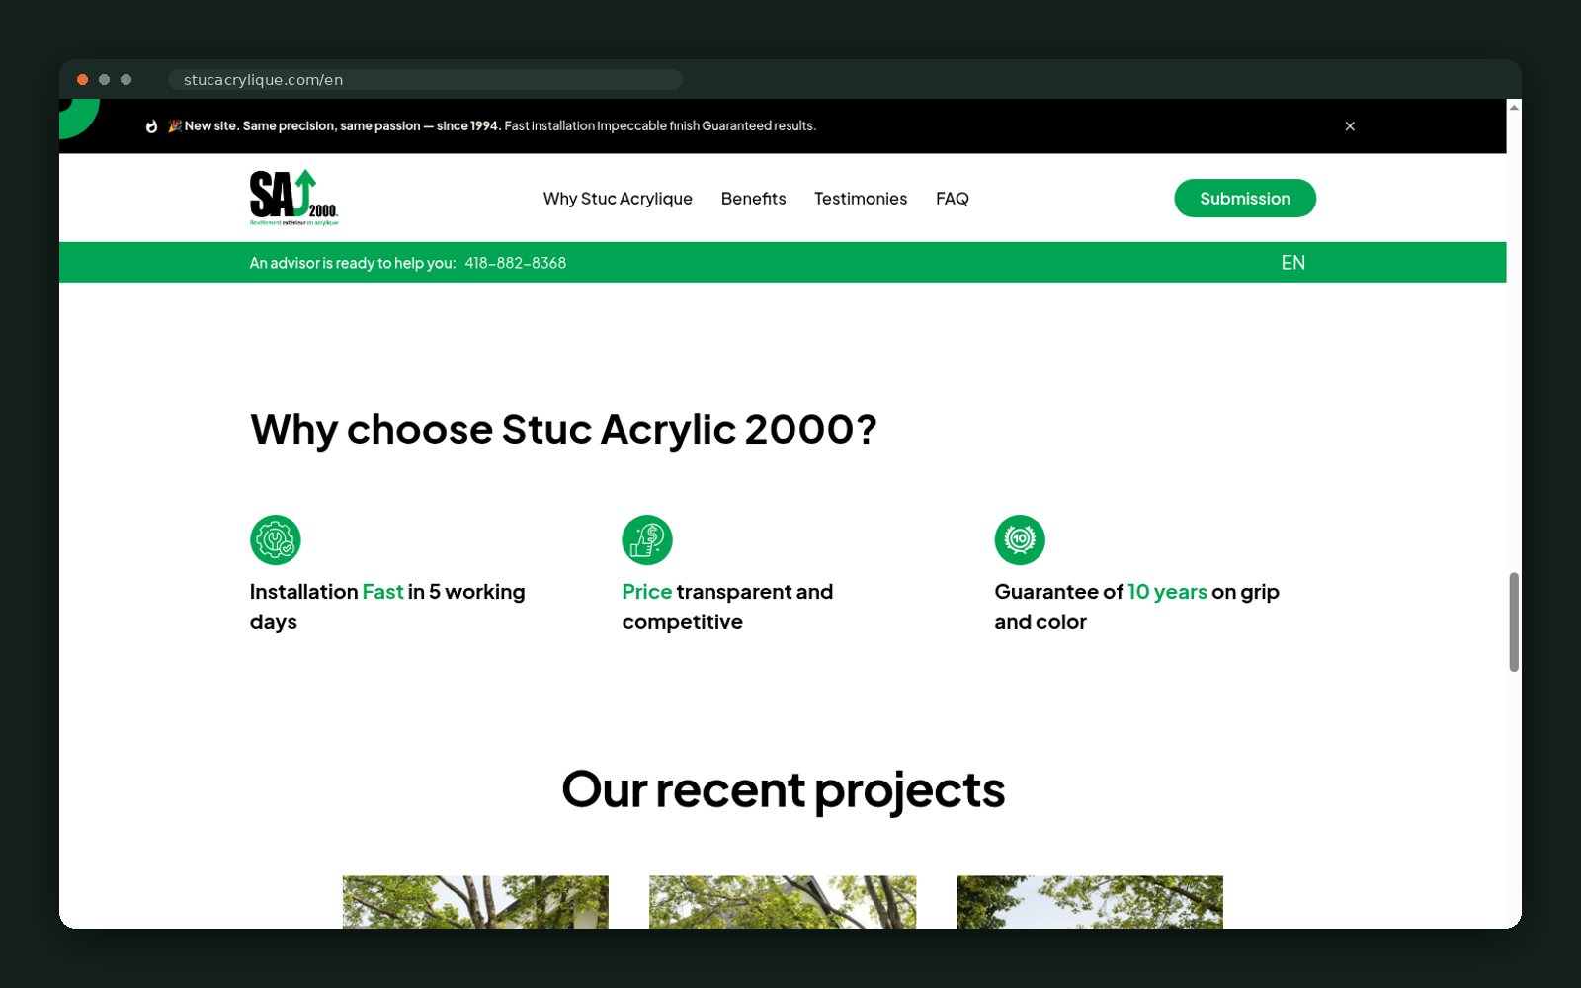Open third recent project thumbnail
The height and width of the screenshot is (988, 1581).
coord(1090,902)
